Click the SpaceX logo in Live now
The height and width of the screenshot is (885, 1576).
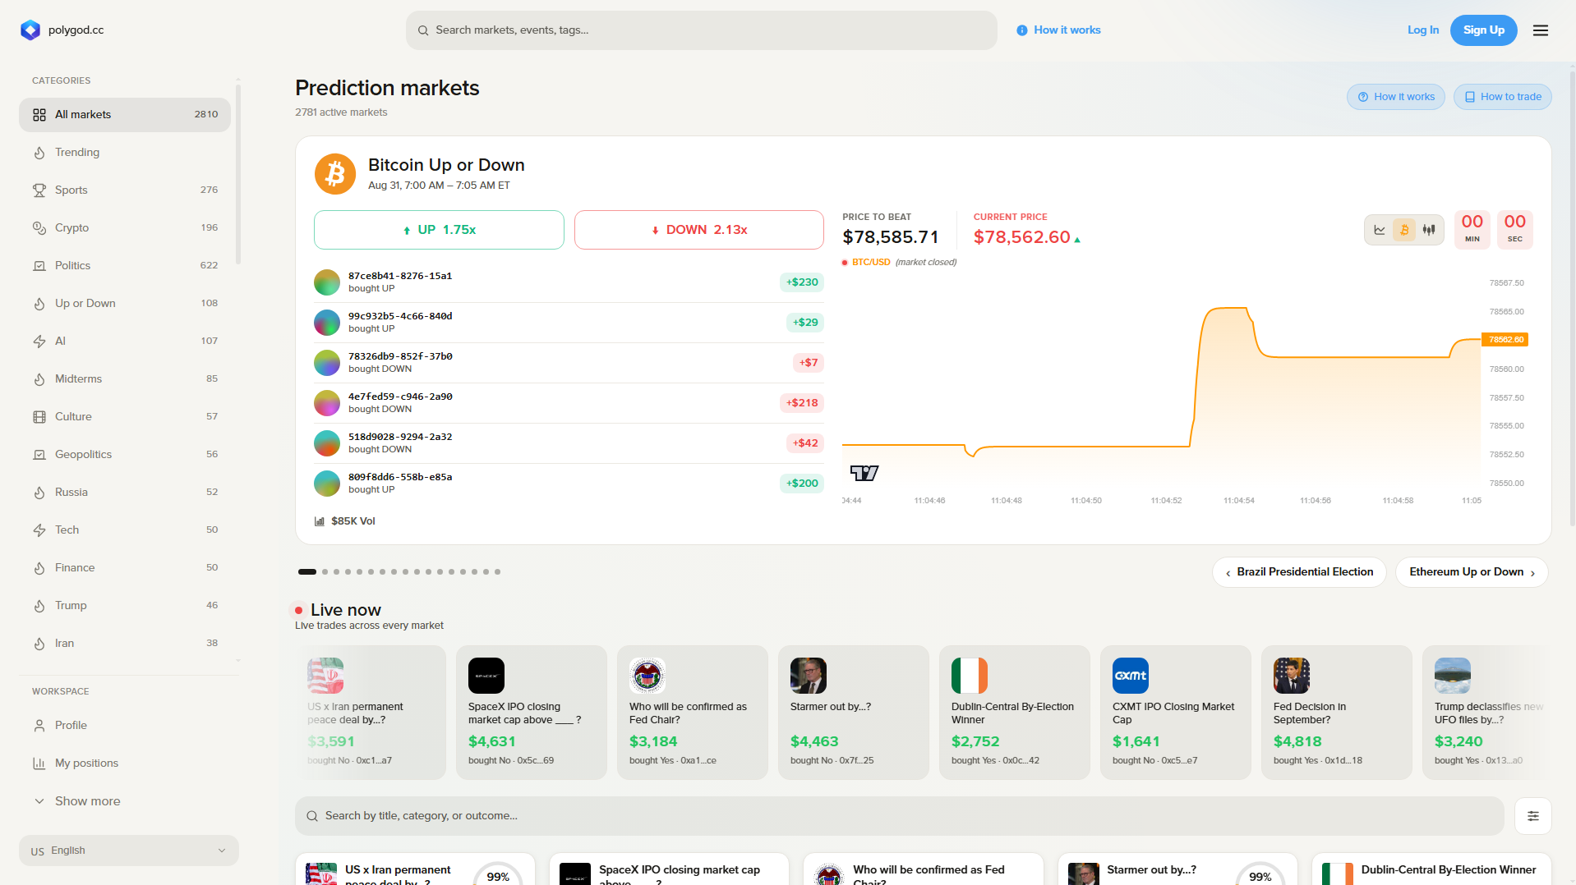tap(486, 676)
